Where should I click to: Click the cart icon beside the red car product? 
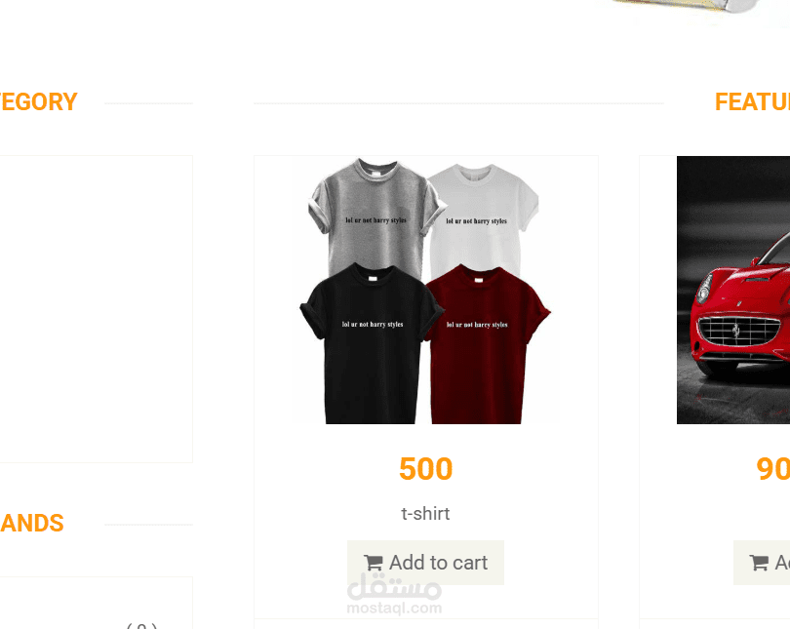point(759,563)
